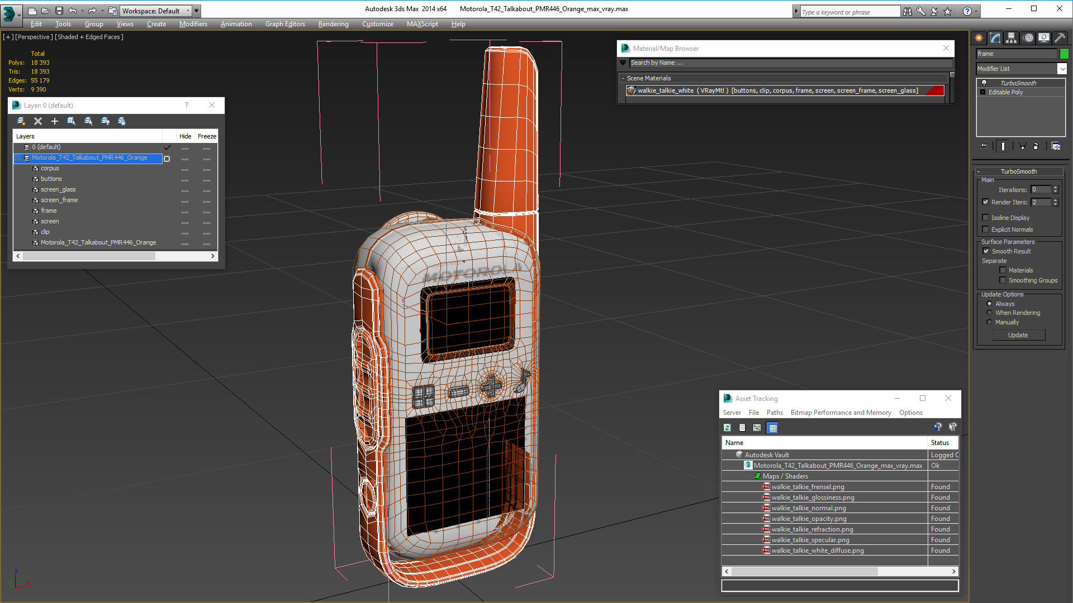Click Select Highlighted Objects and Layers icon
This screenshot has height=603, width=1073.
(72, 121)
